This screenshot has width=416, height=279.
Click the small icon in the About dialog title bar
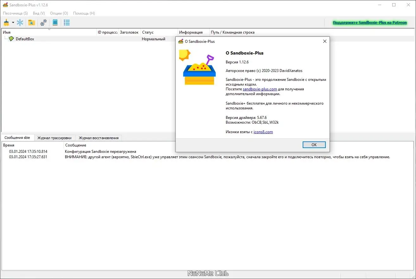tap(181, 41)
